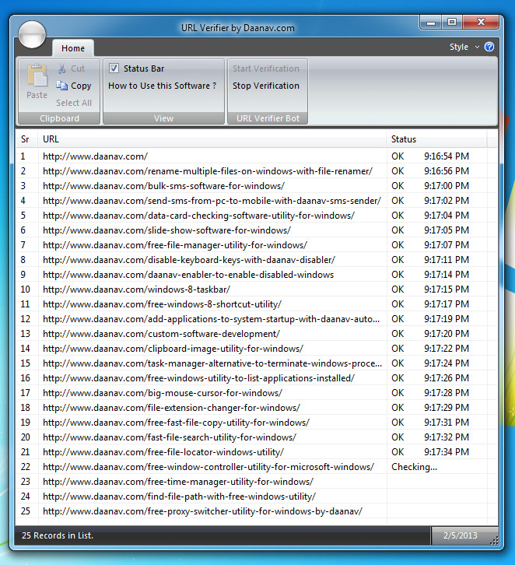Select the free-file-manager-utility URL row
515x565 pixels.
pyautogui.click(x=257, y=245)
